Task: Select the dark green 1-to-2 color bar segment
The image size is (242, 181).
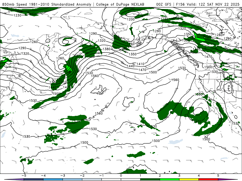Action: coord(150,179)
